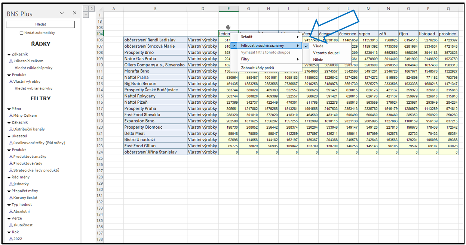466x245 pixels.
Task: Open the Filtry submenu
Action: [x=266, y=59]
